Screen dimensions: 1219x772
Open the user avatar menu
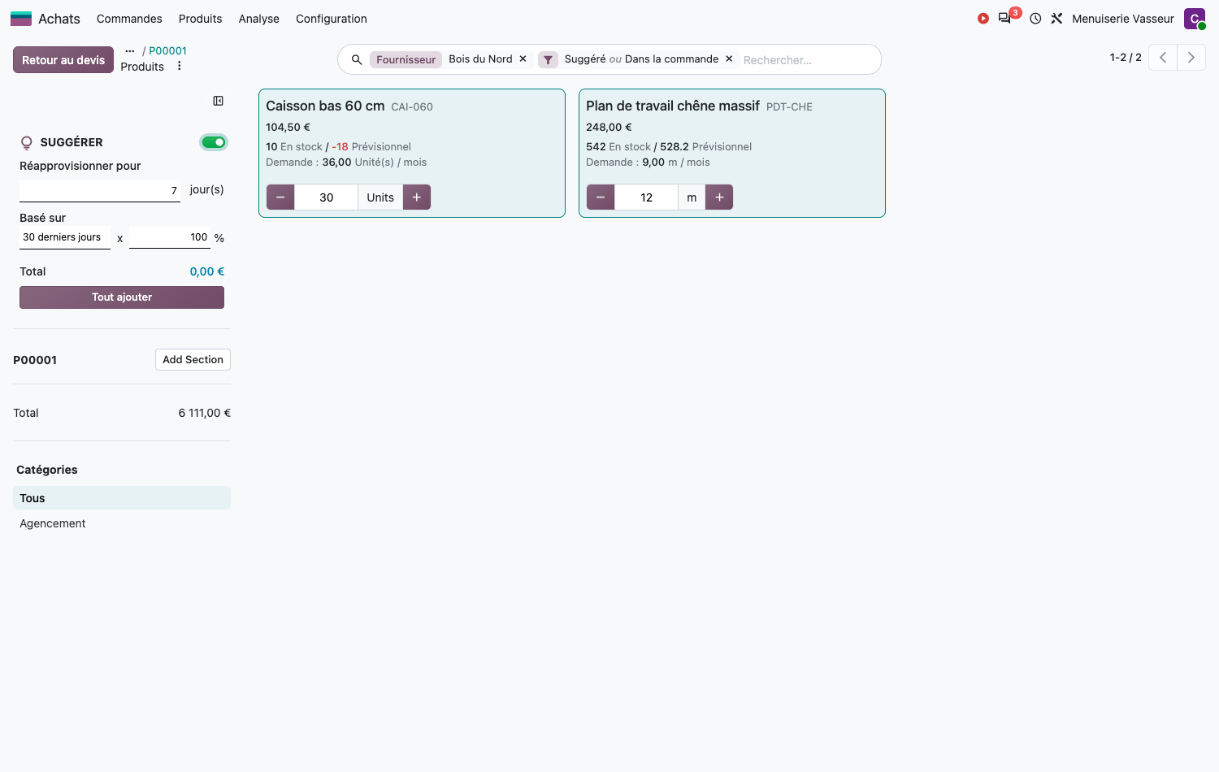[1195, 19]
